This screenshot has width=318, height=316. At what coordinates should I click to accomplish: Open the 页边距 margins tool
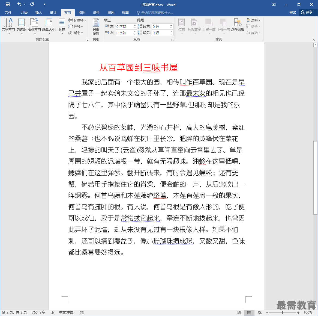[22, 26]
